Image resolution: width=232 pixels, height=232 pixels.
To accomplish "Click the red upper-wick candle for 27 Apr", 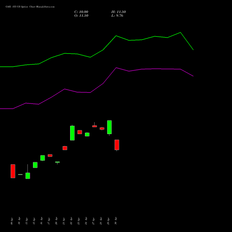I will (x=95, y=126).
